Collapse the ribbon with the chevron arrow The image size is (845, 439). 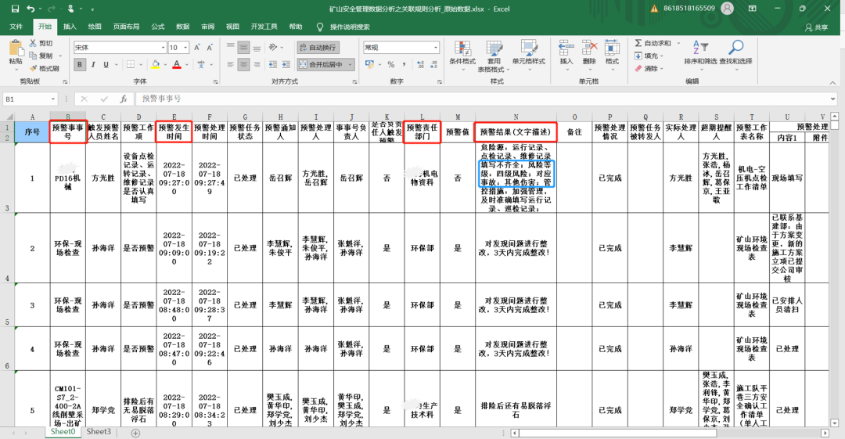pos(832,82)
